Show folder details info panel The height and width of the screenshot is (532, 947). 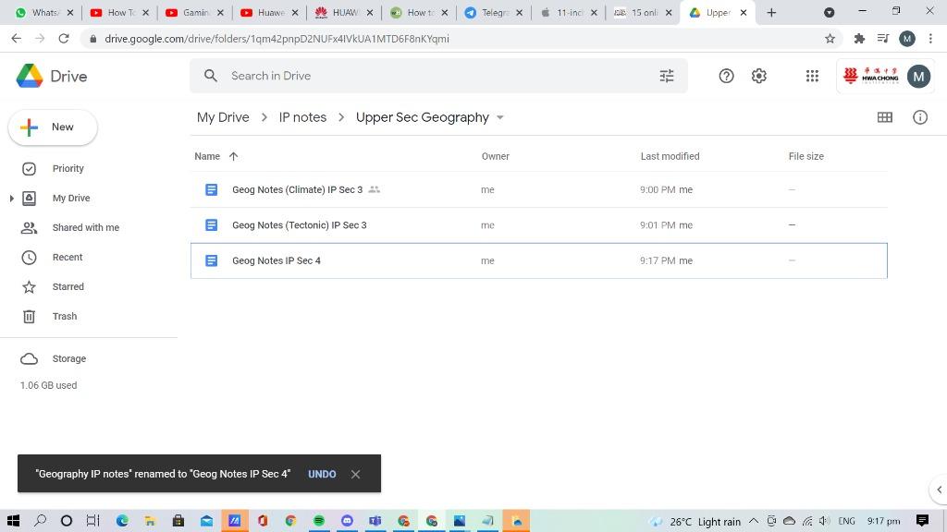click(x=919, y=117)
